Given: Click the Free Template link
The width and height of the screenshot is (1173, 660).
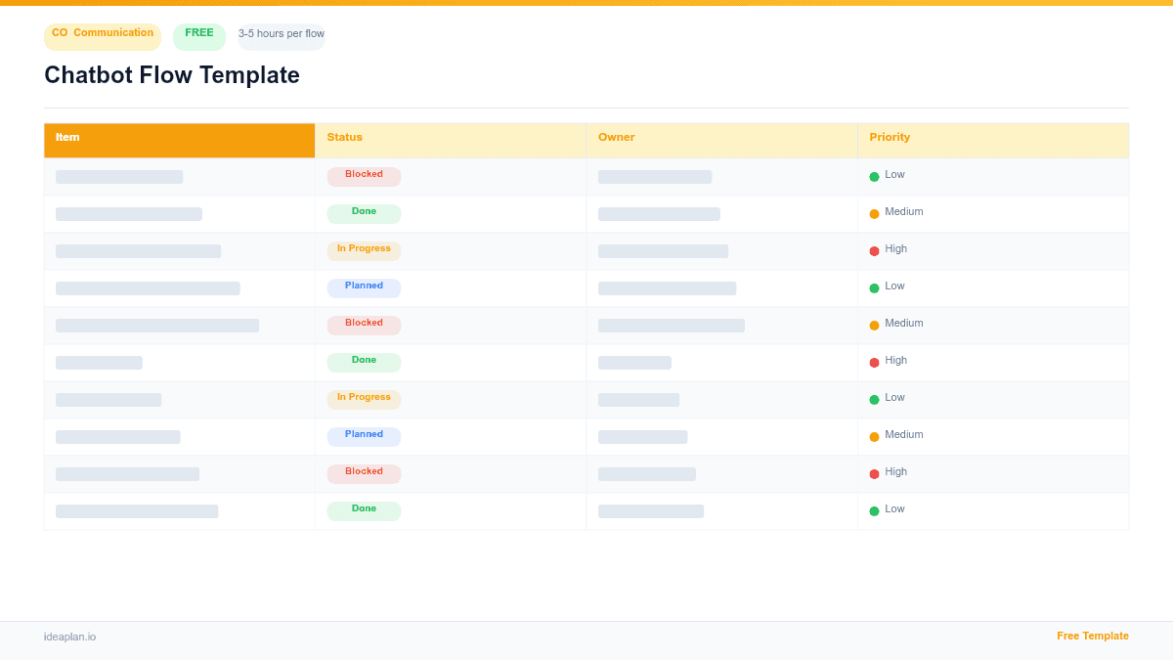Looking at the screenshot, I should (x=1093, y=636).
